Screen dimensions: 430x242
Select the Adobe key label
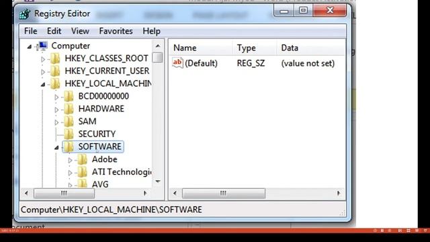click(105, 159)
